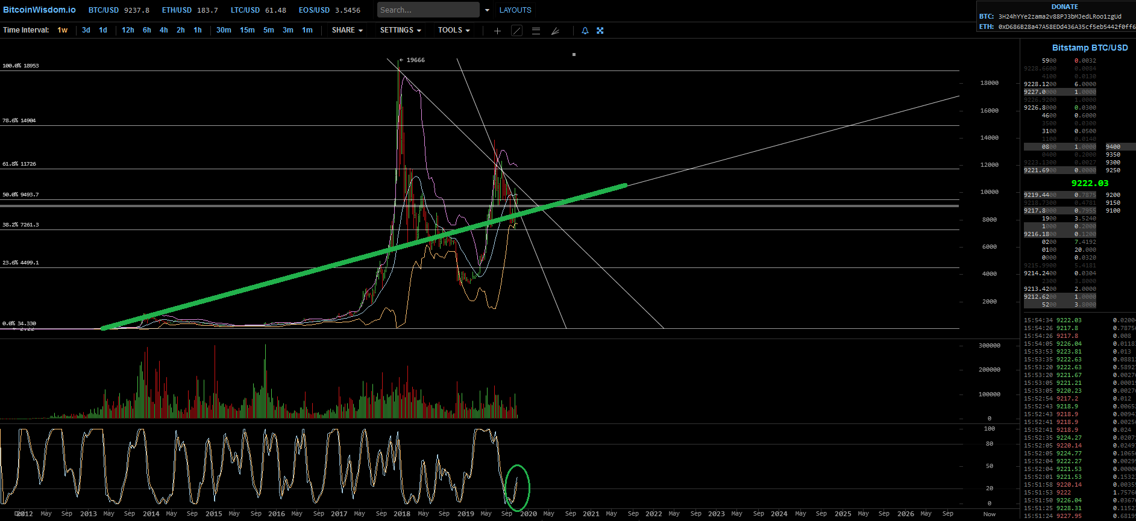Click the 0.0% 34.330 Fibonacci label

(x=19, y=323)
